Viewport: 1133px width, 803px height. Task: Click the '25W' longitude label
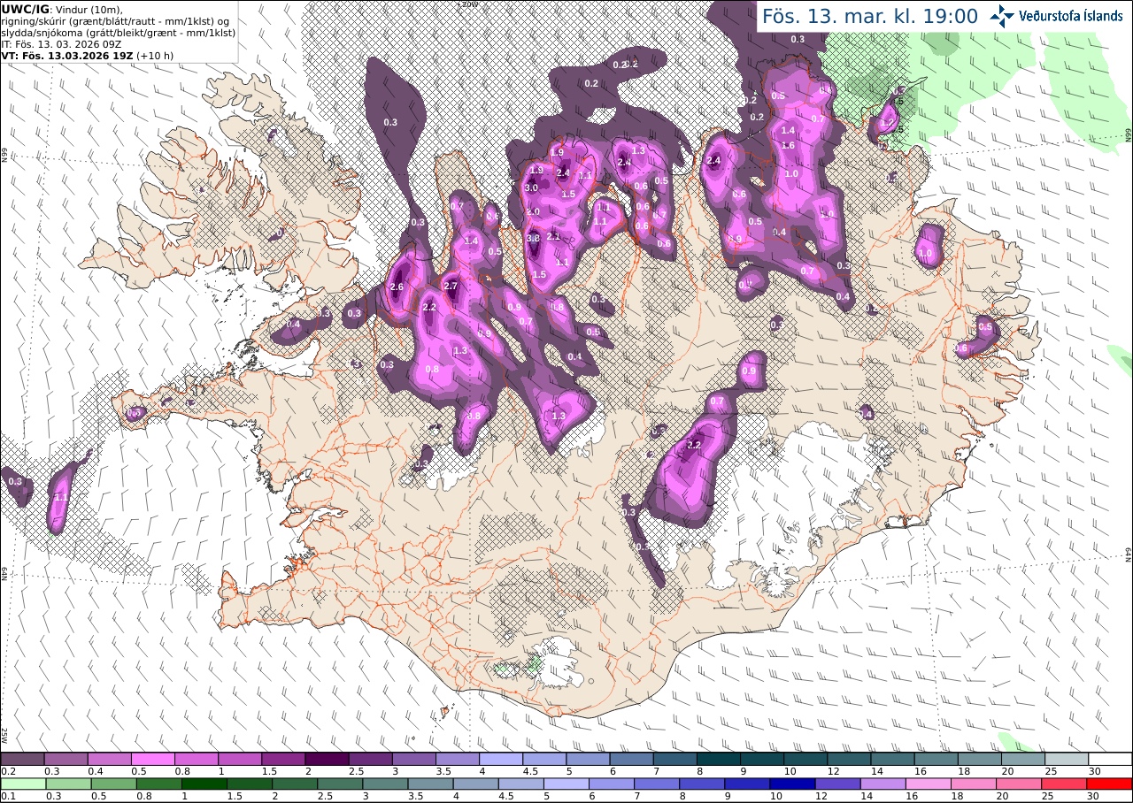(4, 735)
